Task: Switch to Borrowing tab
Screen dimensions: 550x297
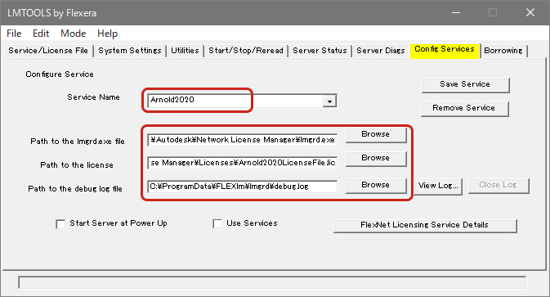Action: [503, 51]
